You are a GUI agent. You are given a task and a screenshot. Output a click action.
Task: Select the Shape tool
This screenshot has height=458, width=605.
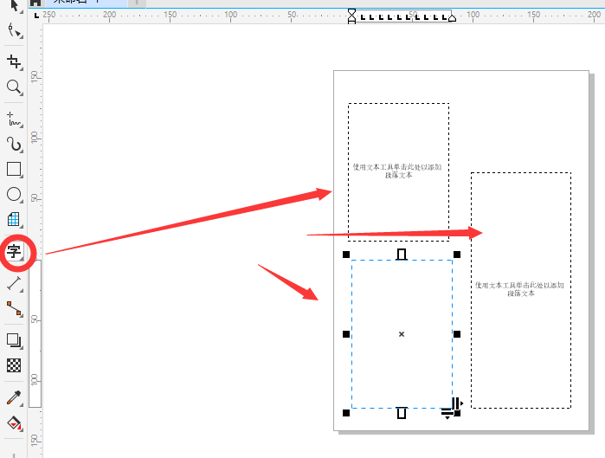14,30
